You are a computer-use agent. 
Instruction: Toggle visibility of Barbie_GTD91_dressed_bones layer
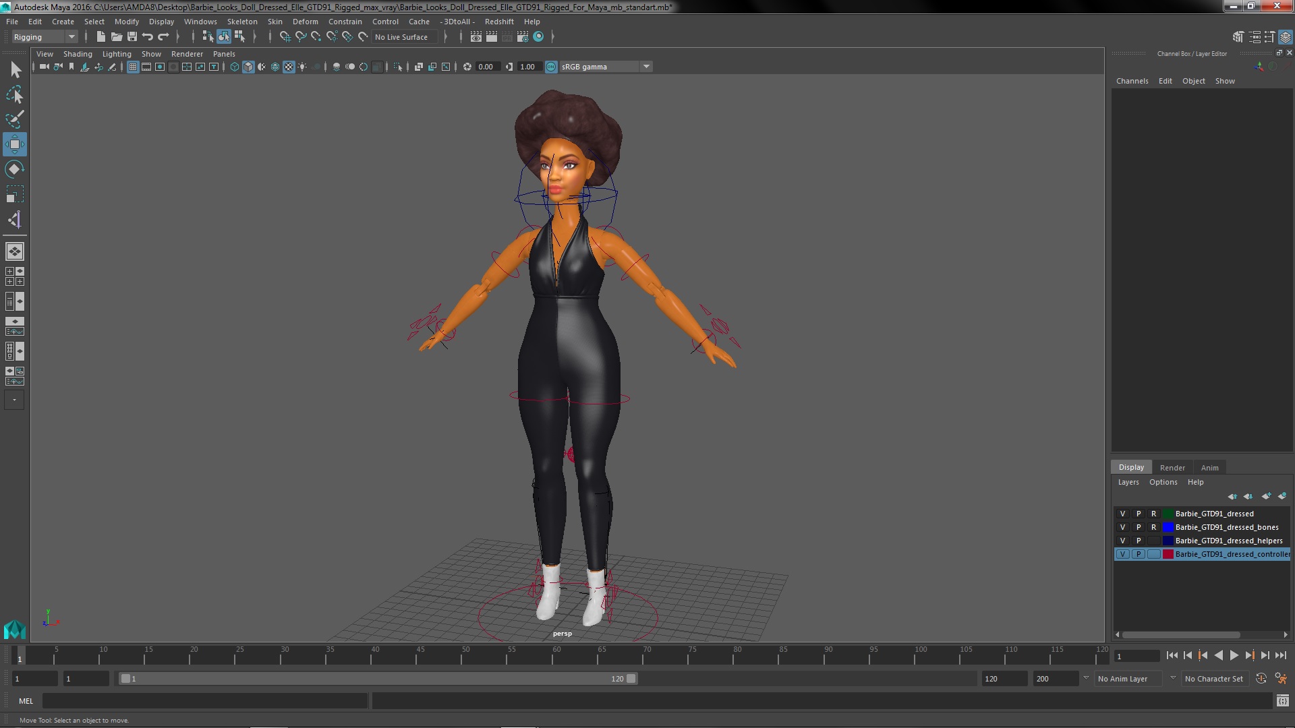tap(1122, 527)
